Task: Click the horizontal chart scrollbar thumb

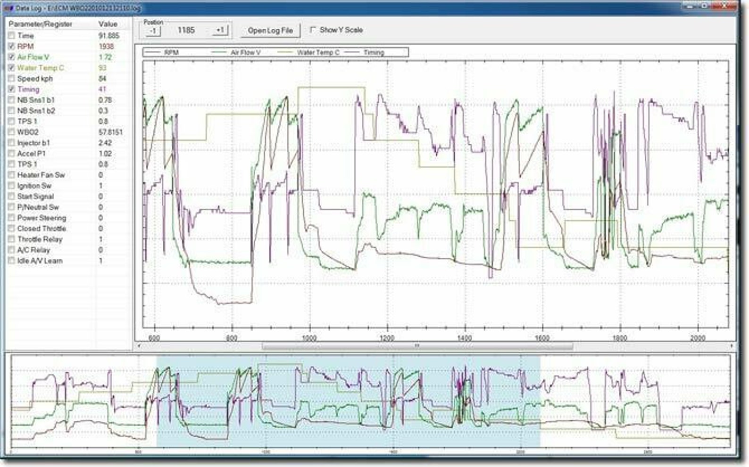Action: click(417, 346)
